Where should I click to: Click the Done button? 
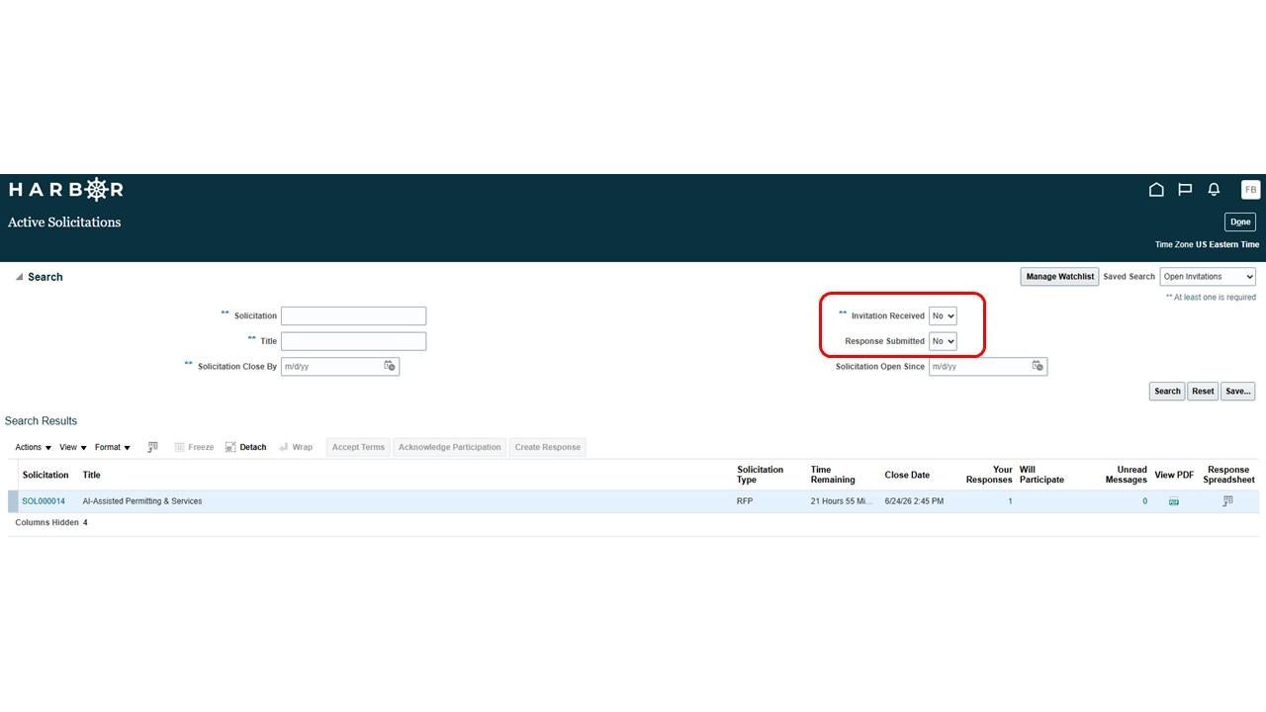(x=1240, y=222)
